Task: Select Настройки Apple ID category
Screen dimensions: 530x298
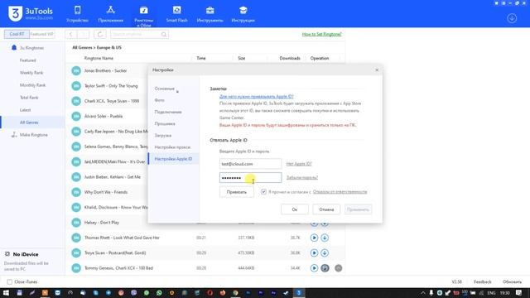Action: pyautogui.click(x=173, y=159)
